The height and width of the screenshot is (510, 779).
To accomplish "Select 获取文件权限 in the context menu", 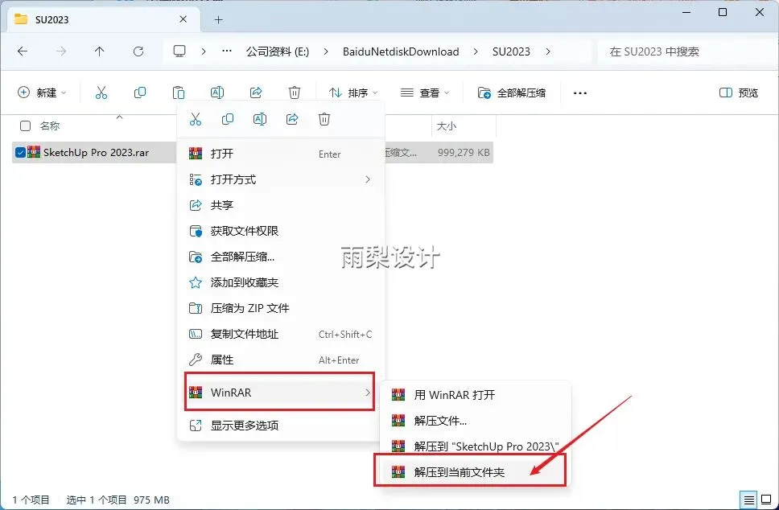I will click(x=280, y=231).
